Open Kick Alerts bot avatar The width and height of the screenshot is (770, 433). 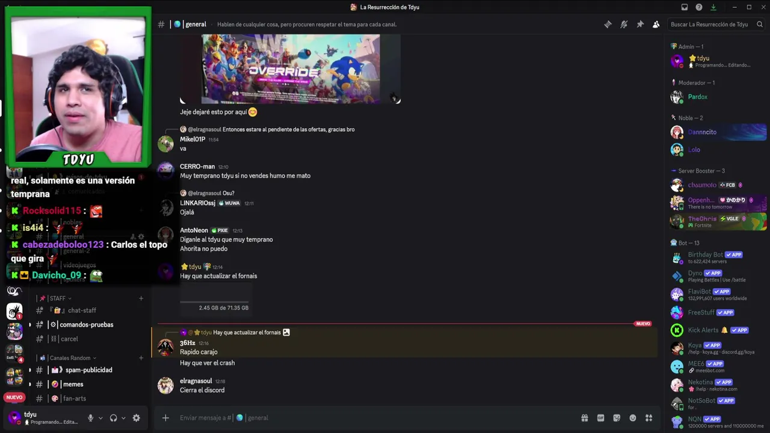point(677,330)
